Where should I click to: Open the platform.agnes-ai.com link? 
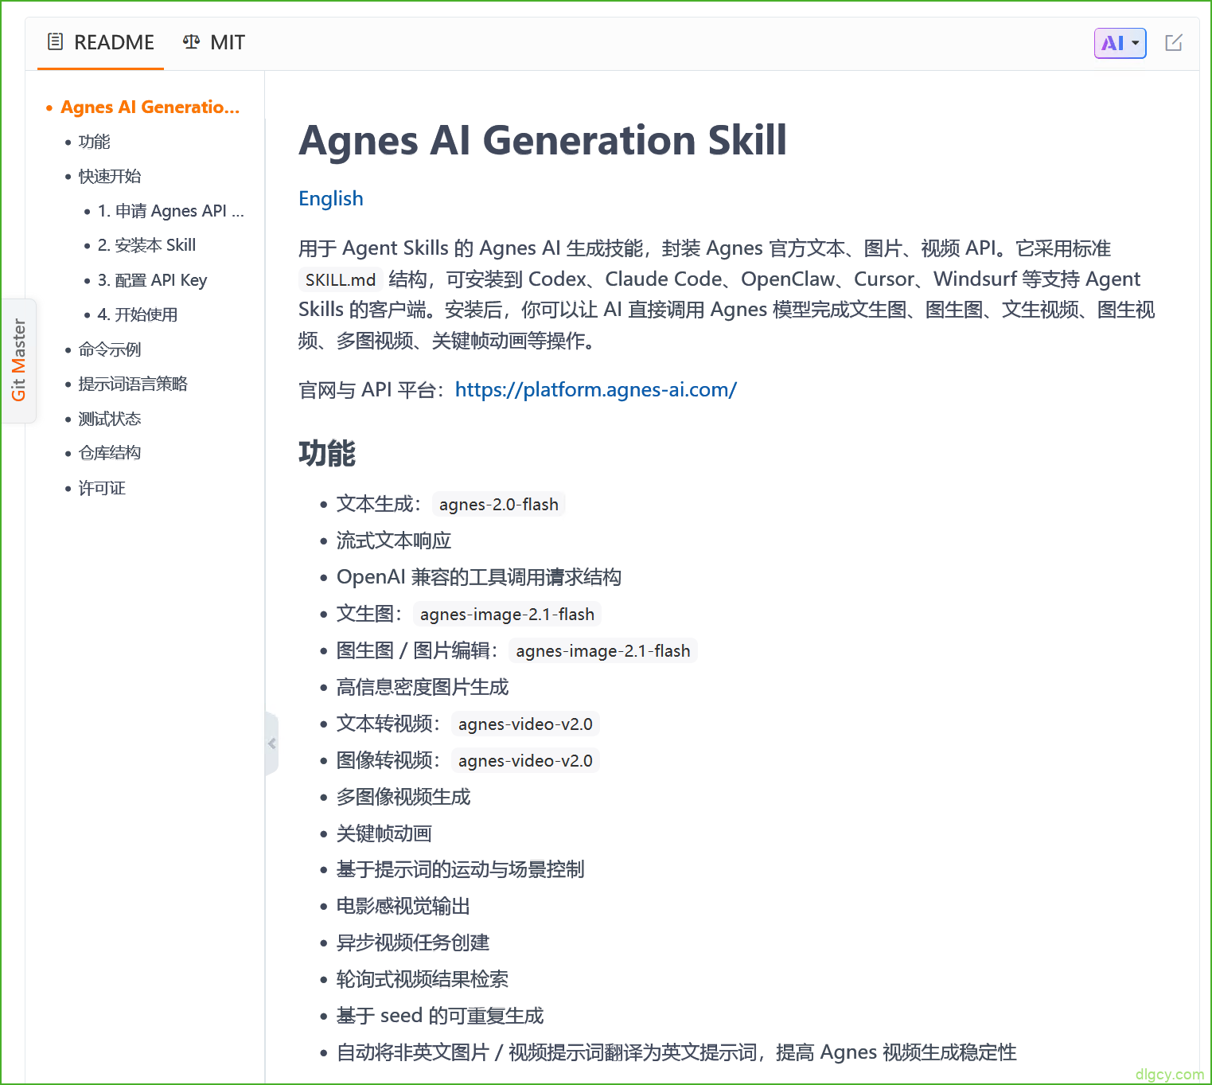(596, 389)
